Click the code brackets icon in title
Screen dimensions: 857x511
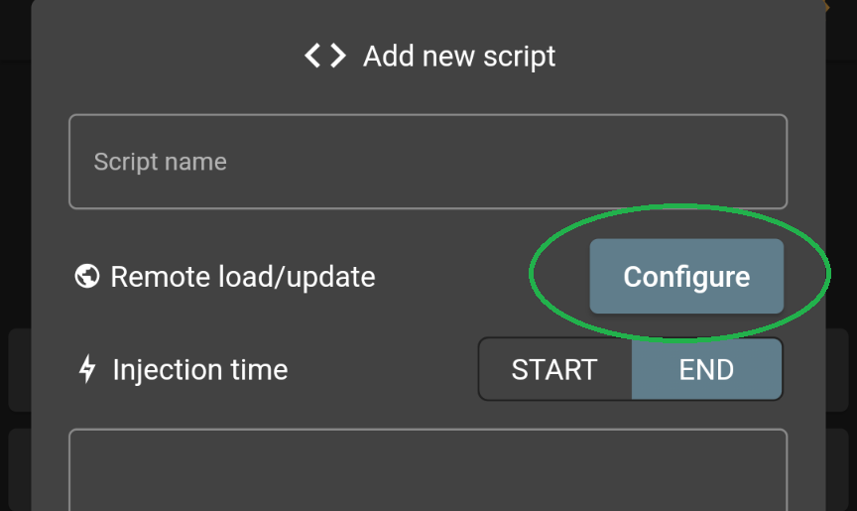[x=325, y=57]
